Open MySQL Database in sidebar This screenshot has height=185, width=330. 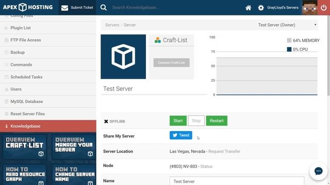(x=48, y=102)
